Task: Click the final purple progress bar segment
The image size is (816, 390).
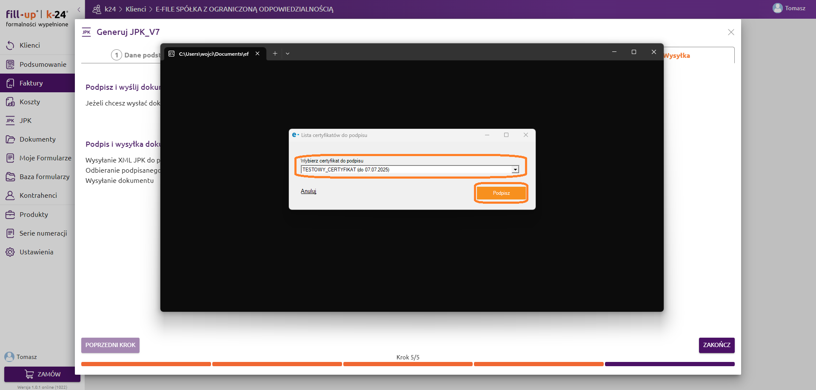Action: click(669, 364)
